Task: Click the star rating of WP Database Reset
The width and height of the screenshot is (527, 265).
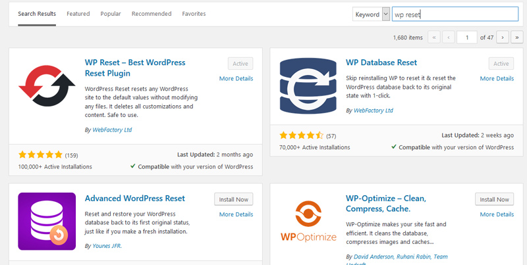Action: [302, 135]
